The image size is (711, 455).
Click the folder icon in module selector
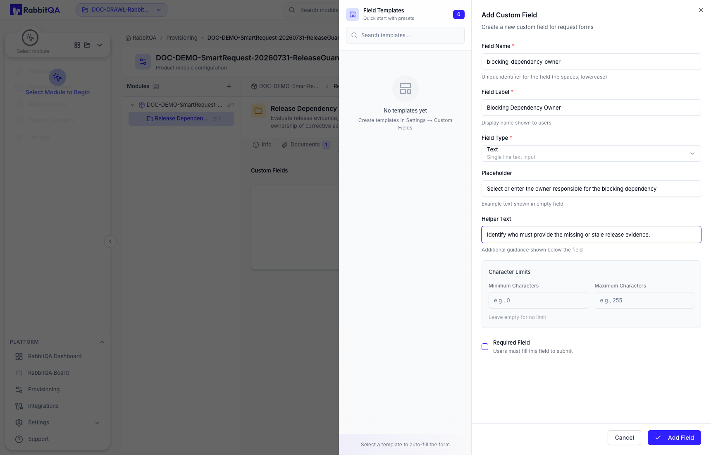pyautogui.click(x=87, y=45)
